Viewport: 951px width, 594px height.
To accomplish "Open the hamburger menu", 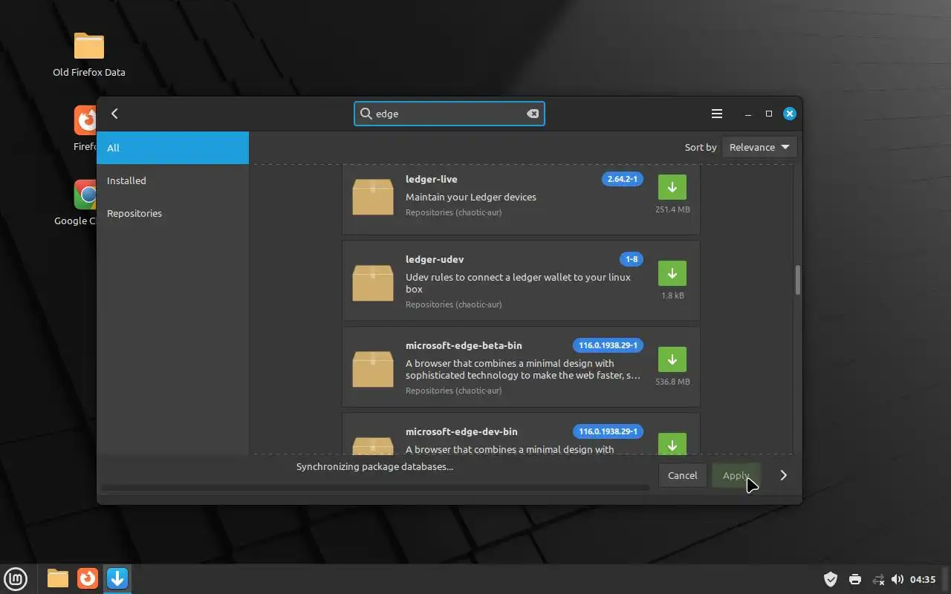I will 717,114.
